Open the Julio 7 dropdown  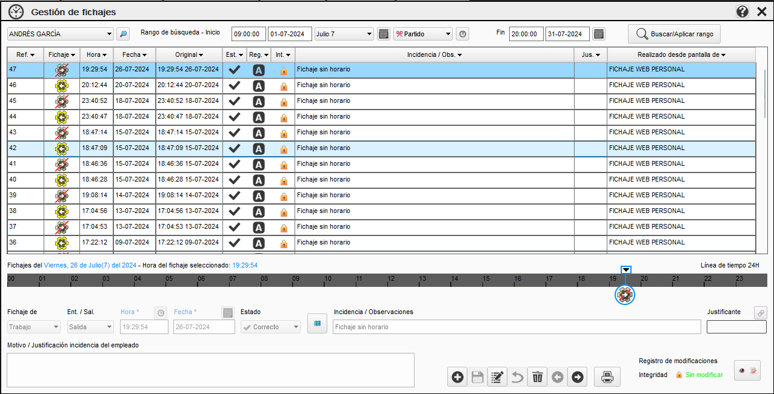tap(369, 34)
